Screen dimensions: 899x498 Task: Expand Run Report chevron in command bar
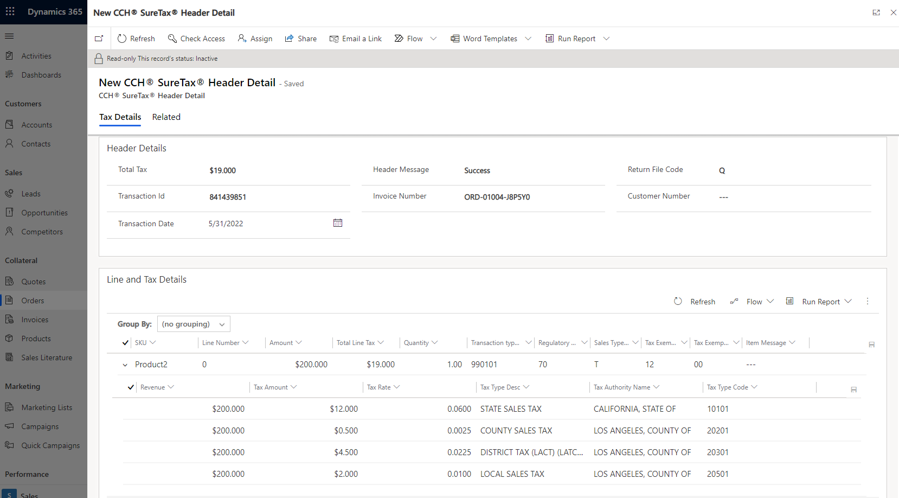(x=606, y=39)
